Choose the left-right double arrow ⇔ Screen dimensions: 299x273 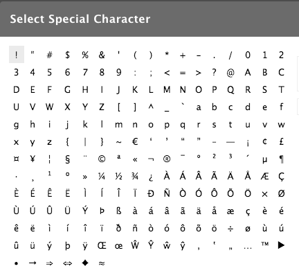pyautogui.click(x=67, y=263)
